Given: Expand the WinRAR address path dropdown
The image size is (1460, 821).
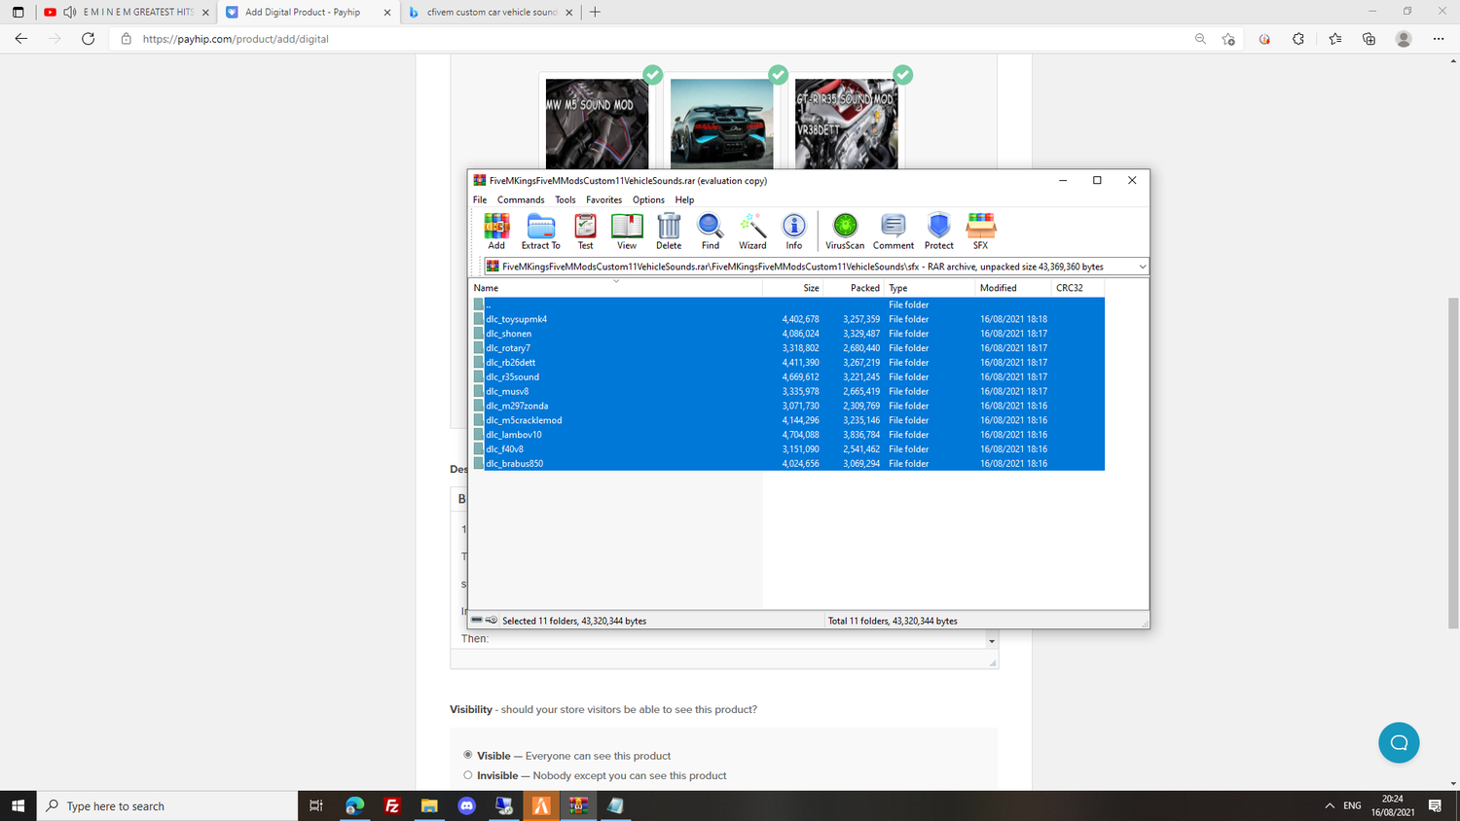Looking at the screenshot, I should coord(1142,267).
